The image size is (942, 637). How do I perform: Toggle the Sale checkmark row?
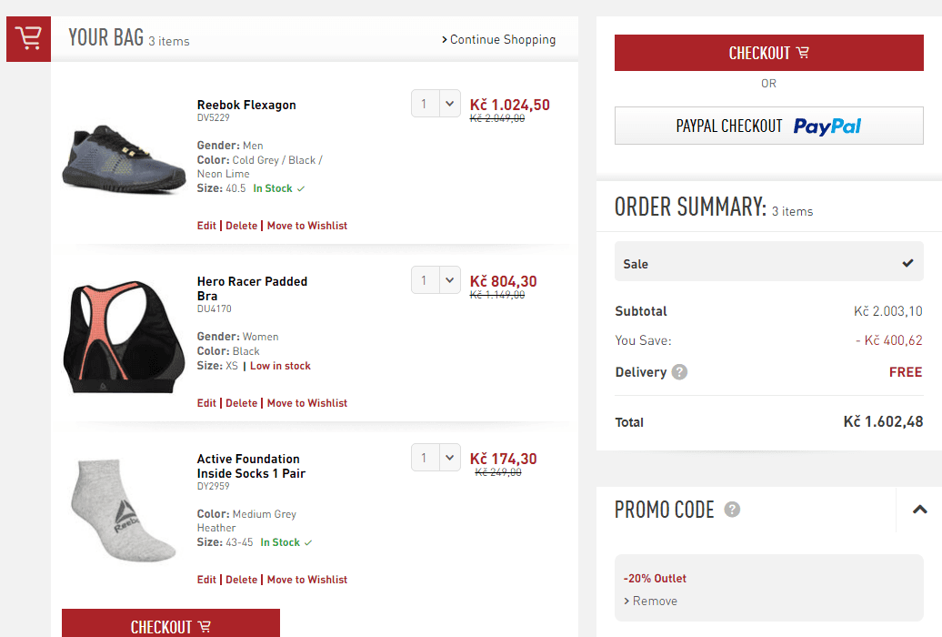[x=768, y=264]
